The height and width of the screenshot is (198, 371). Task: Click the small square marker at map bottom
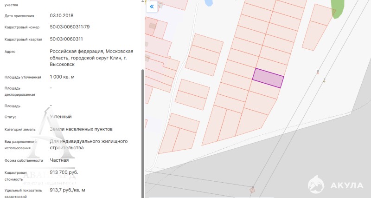coord(252,190)
